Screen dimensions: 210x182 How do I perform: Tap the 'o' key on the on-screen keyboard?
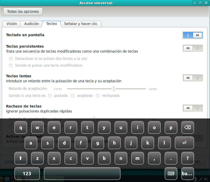tap(154, 127)
